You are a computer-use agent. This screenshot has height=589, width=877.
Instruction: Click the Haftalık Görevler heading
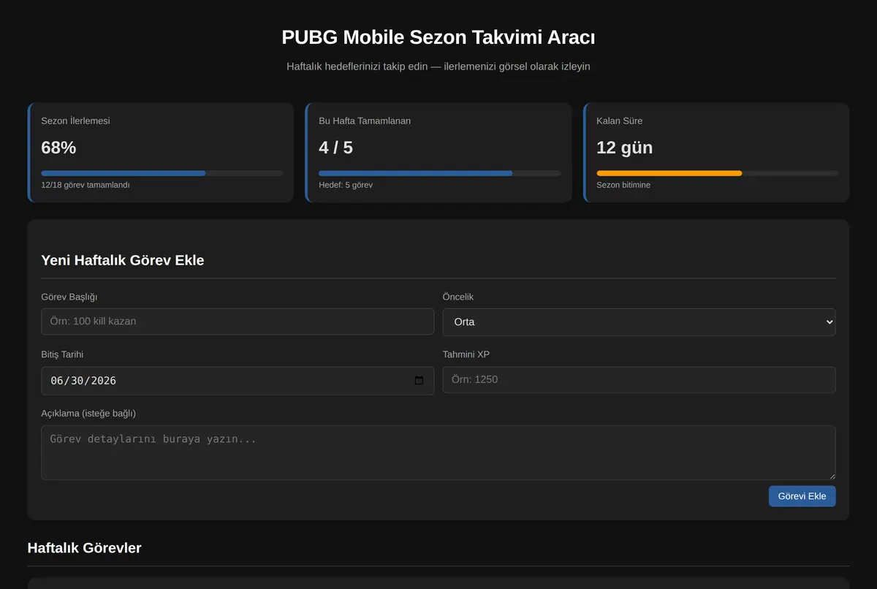(84, 547)
